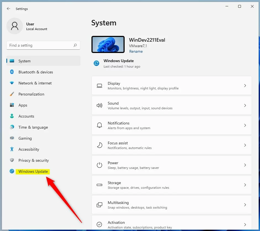Click the Privacy & security shield icon
This screenshot has height=231, width=260.
click(12, 160)
